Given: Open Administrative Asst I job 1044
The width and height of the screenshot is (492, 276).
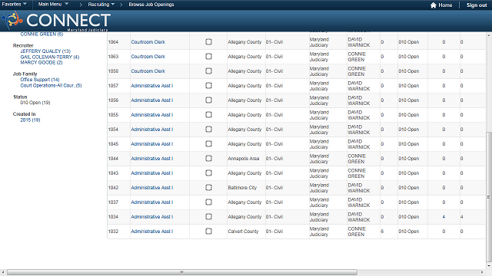Looking at the screenshot, I should [152, 159].
